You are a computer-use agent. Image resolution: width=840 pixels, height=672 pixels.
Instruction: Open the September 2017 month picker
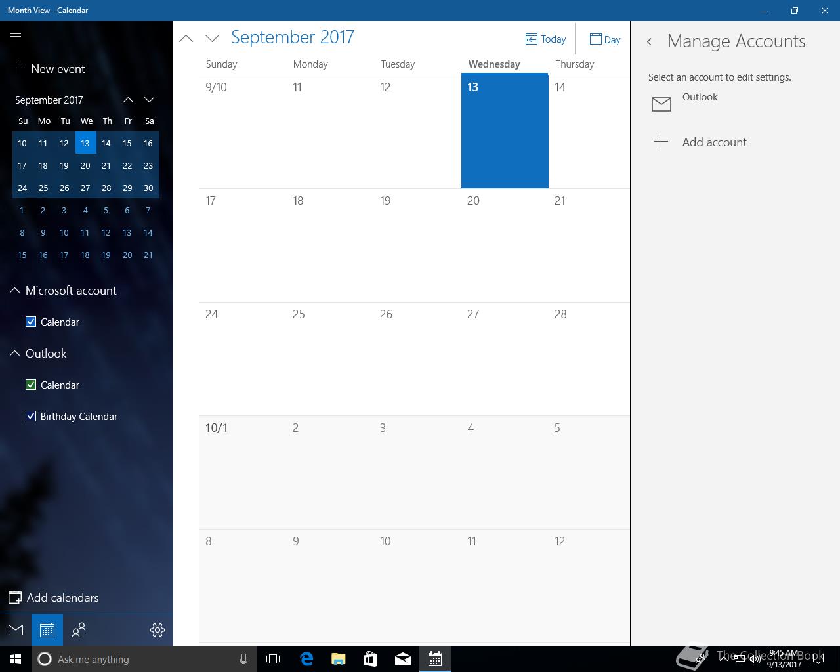(293, 37)
